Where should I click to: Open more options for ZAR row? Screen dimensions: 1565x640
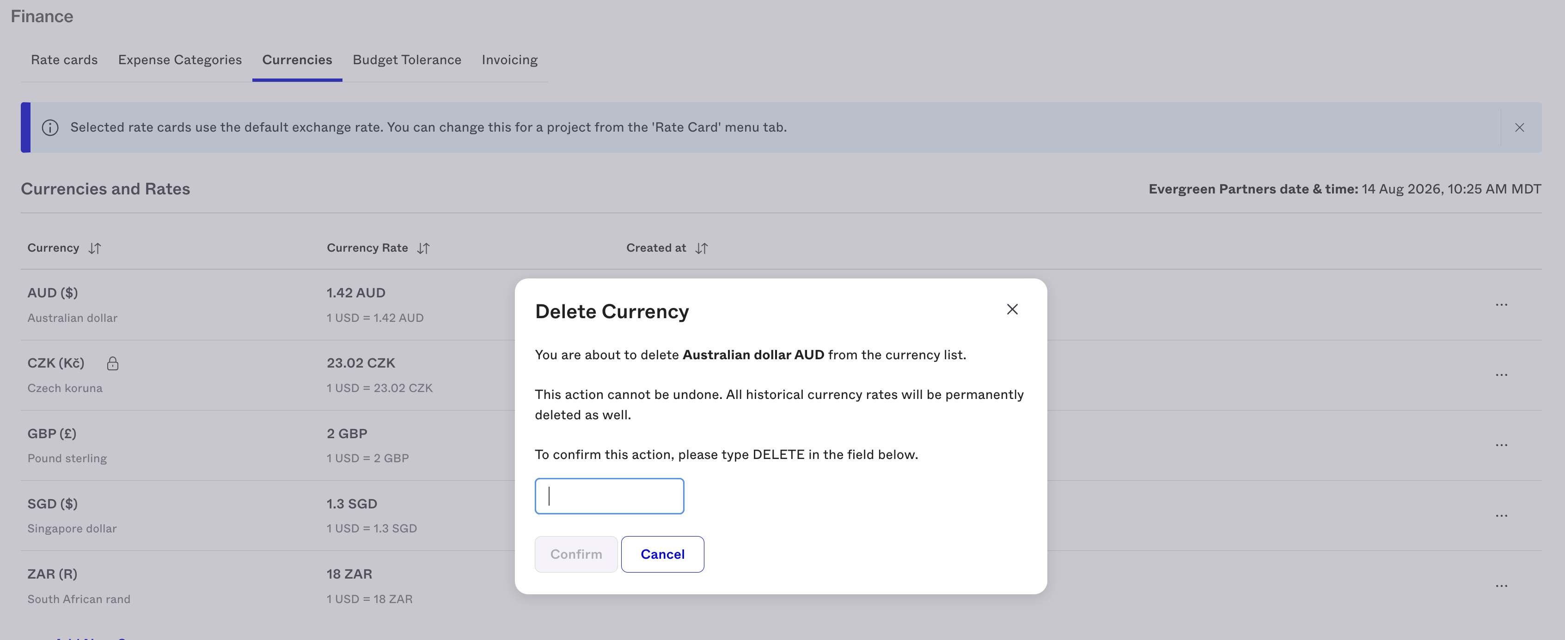(x=1501, y=586)
